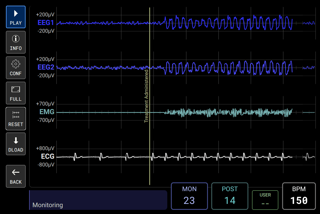Switch to FULL screen view
320x214 pixels.
click(16, 93)
